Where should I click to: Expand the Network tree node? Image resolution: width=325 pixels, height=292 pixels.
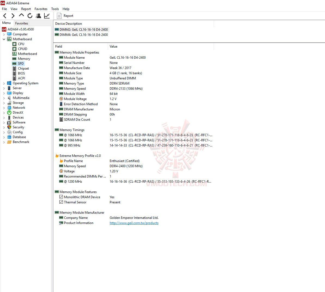tap(4, 108)
